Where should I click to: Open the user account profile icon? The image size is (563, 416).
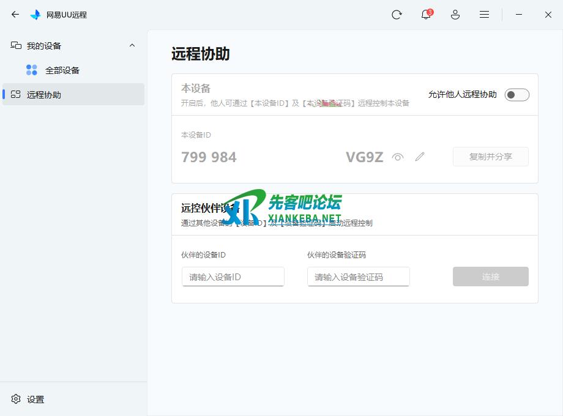tap(455, 15)
